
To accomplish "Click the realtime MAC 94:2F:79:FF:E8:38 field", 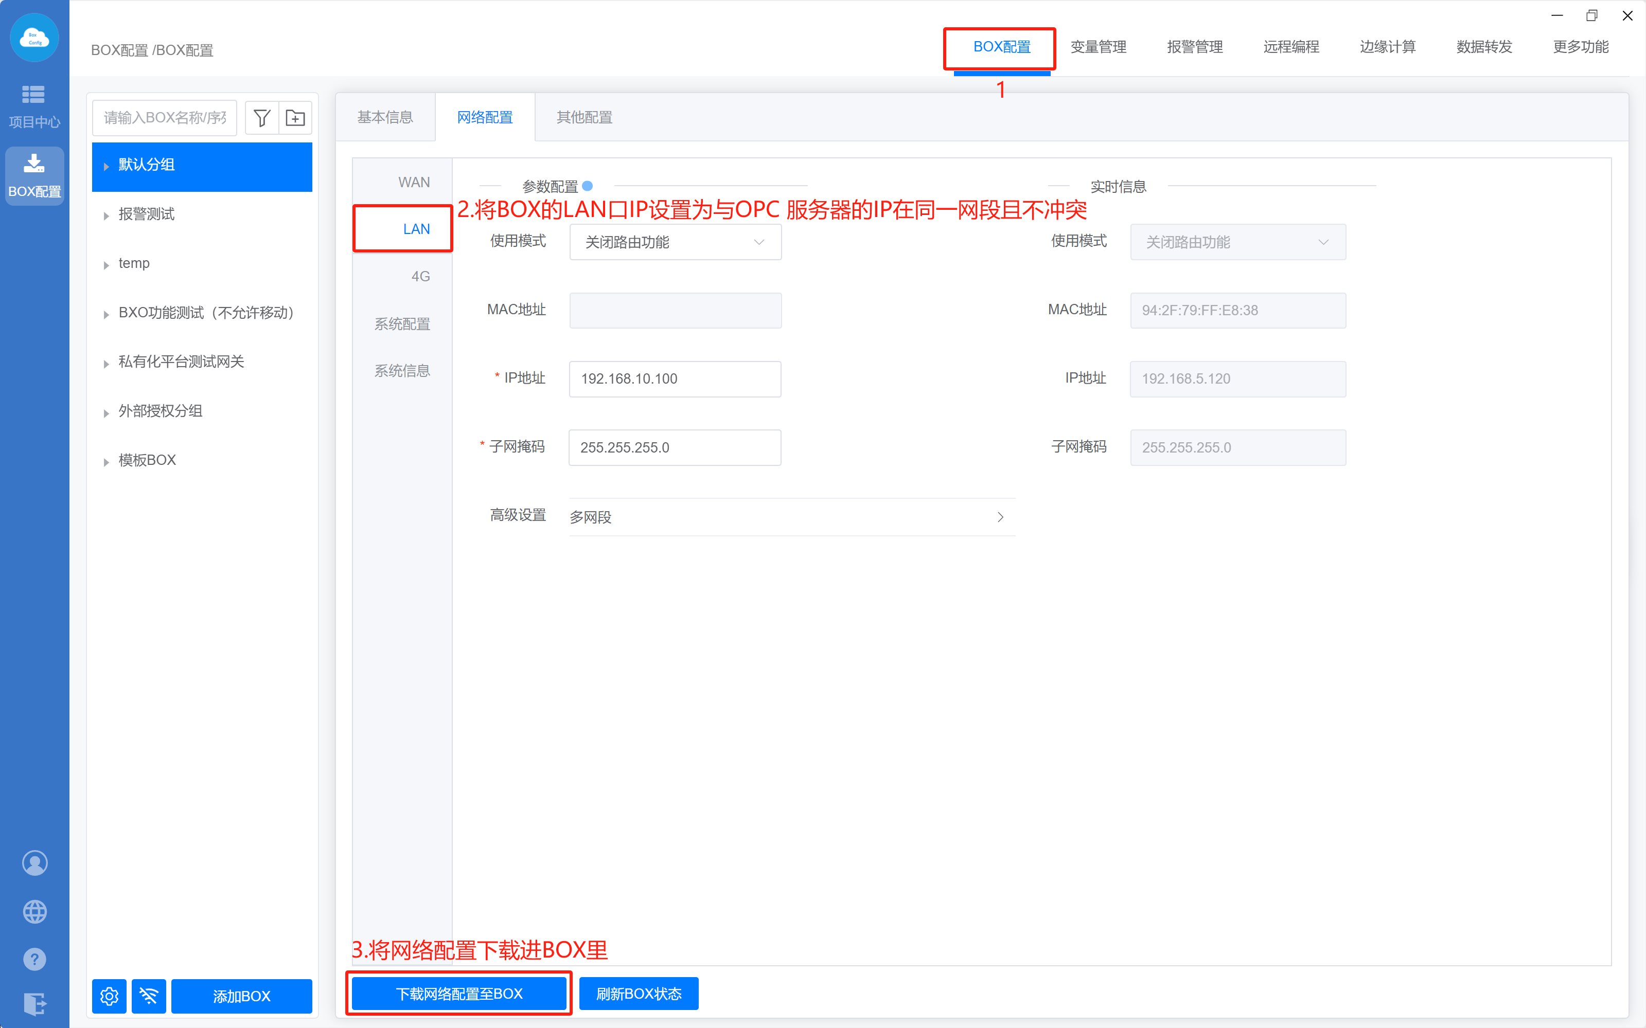I will (1238, 310).
